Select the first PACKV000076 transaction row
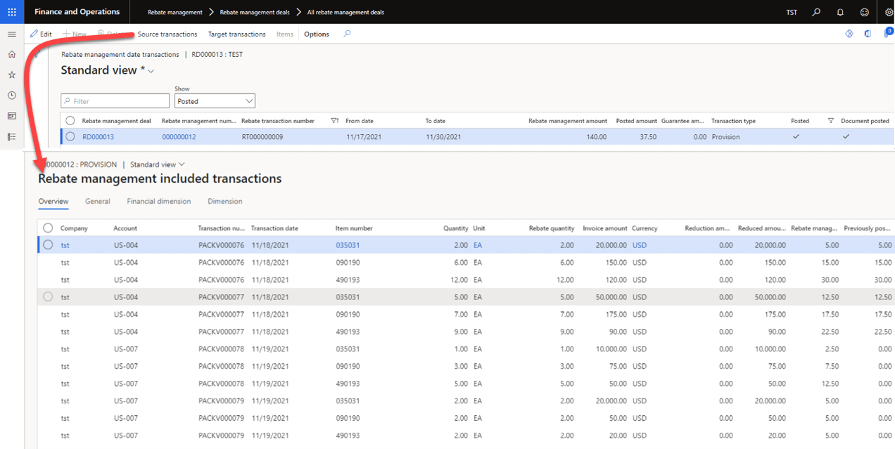The image size is (895, 449). [x=48, y=245]
